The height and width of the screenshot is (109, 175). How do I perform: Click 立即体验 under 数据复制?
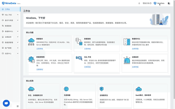(x=87, y=49)
